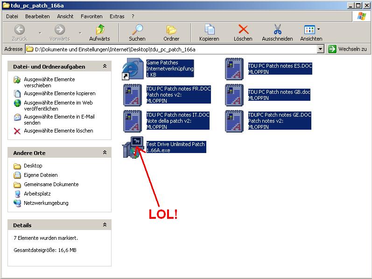Click the Gemeinsame Dokumente folder icon
This screenshot has width=372, height=279.
pyautogui.click(x=17, y=185)
